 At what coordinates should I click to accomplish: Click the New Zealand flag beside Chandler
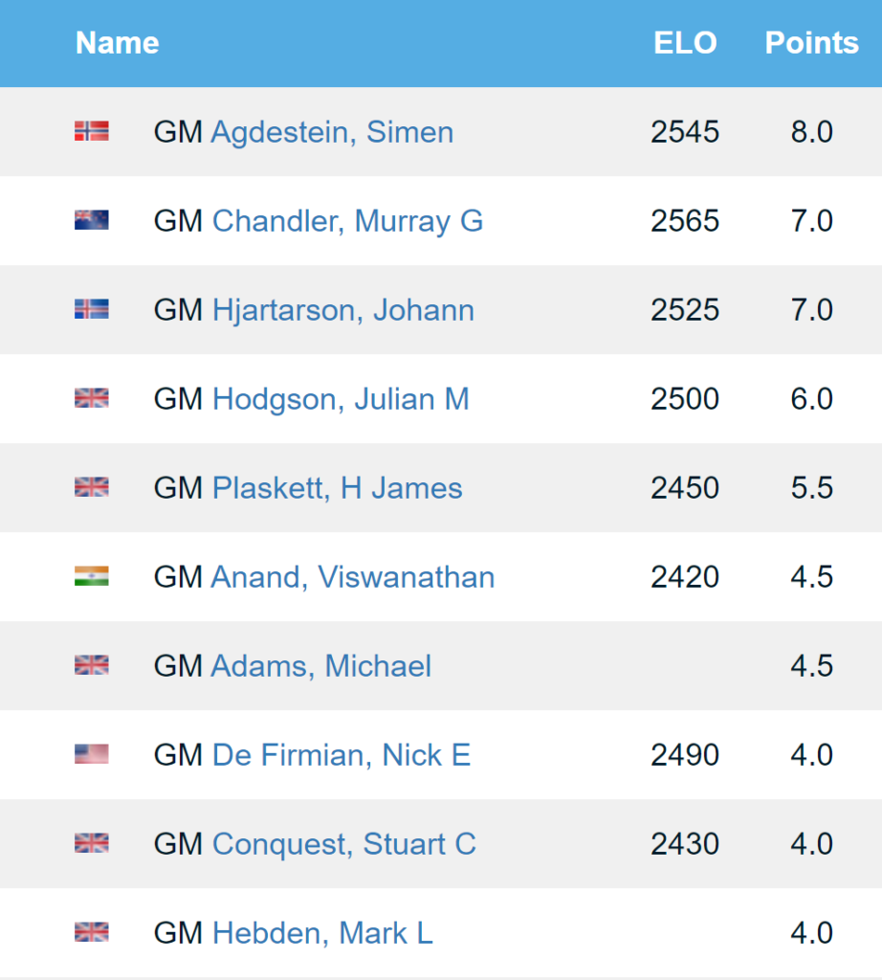pos(91,221)
